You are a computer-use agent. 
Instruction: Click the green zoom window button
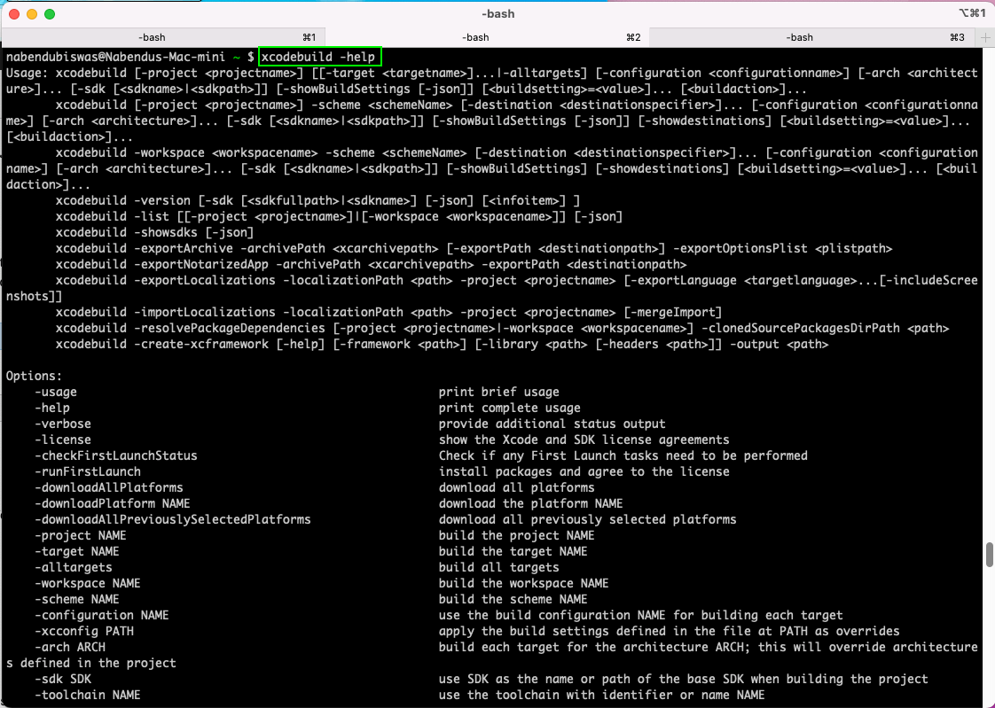tap(49, 14)
